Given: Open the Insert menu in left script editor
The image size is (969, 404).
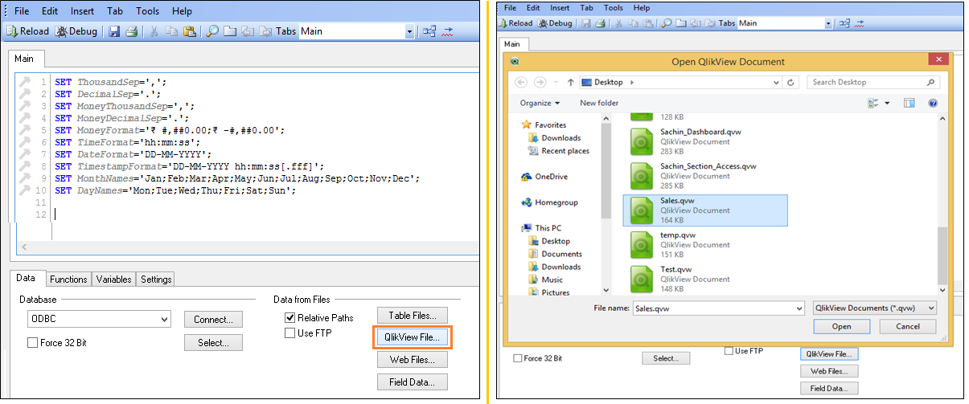Looking at the screenshot, I should point(81,11).
